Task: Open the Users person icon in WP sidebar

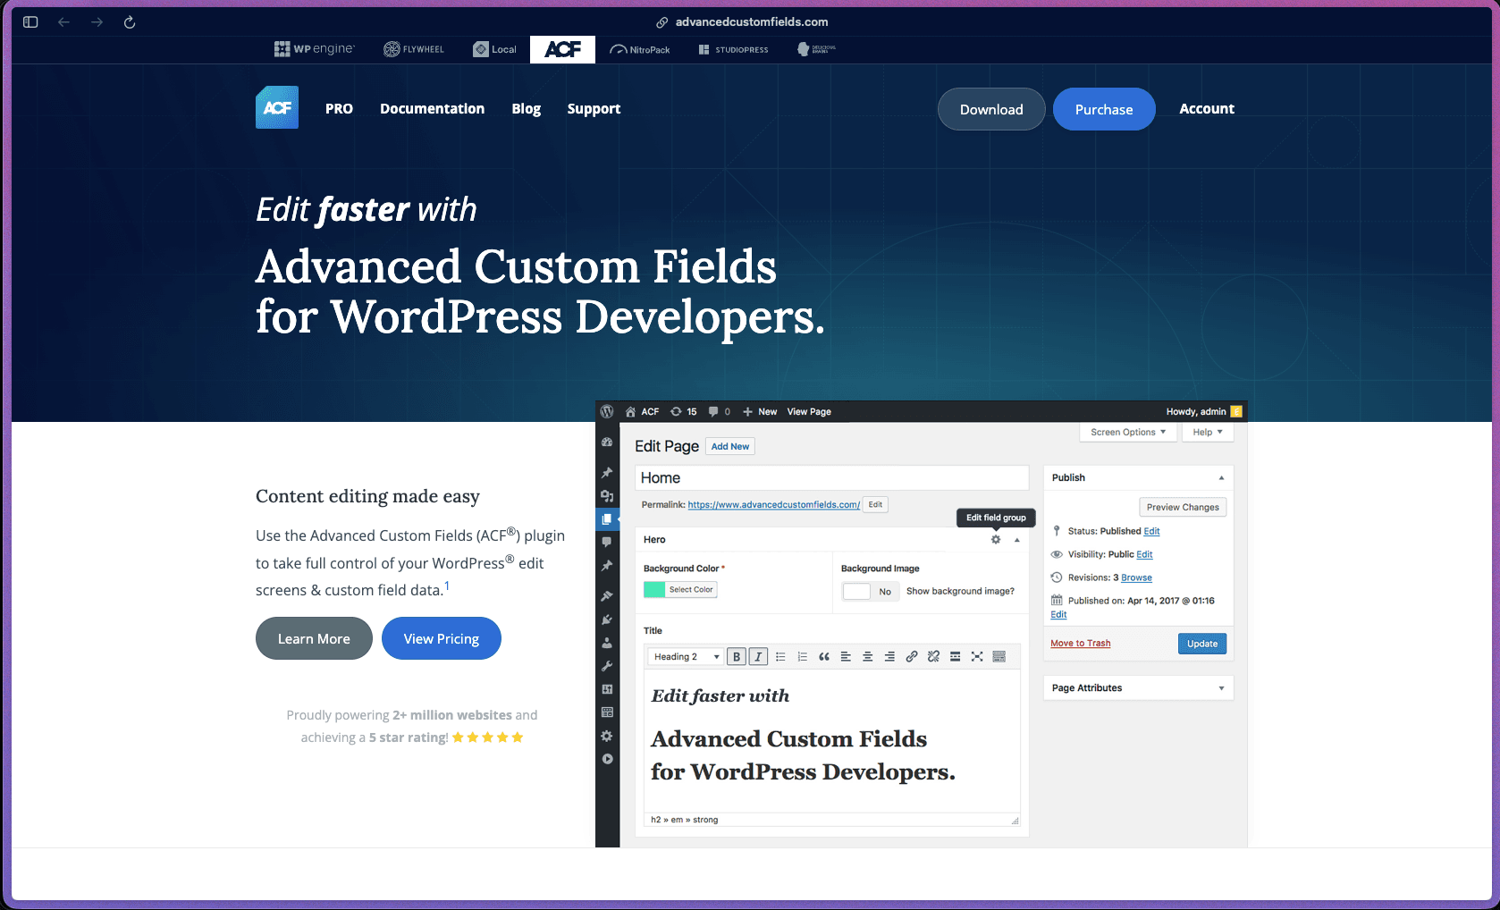Action: coord(607,643)
